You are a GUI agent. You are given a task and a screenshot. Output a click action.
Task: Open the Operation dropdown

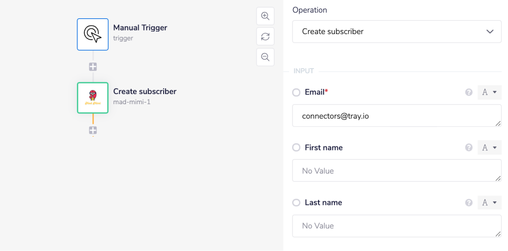[x=396, y=32]
